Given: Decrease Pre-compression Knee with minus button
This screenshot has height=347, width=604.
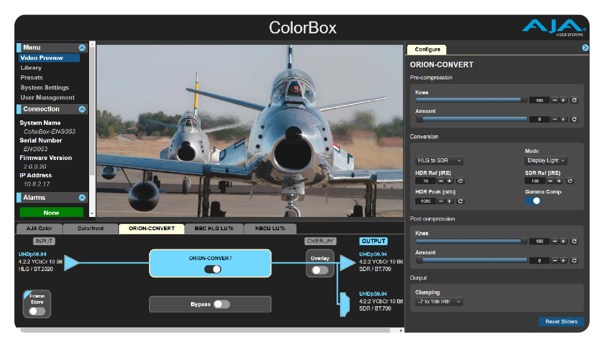Looking at the screenshot, I should (555, 100).
